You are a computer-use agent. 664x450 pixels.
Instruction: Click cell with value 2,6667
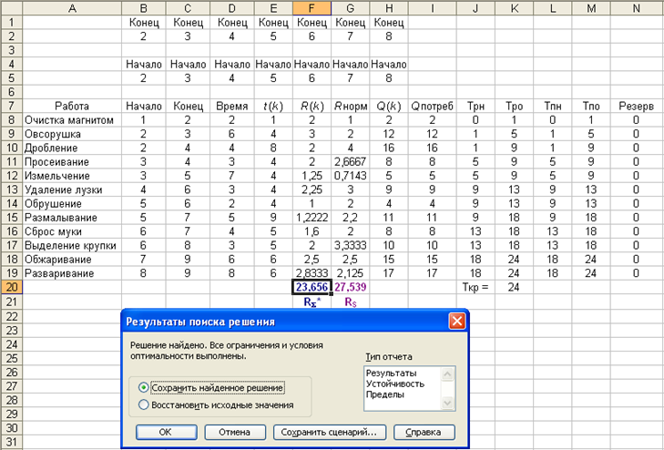tap(350, 162)
